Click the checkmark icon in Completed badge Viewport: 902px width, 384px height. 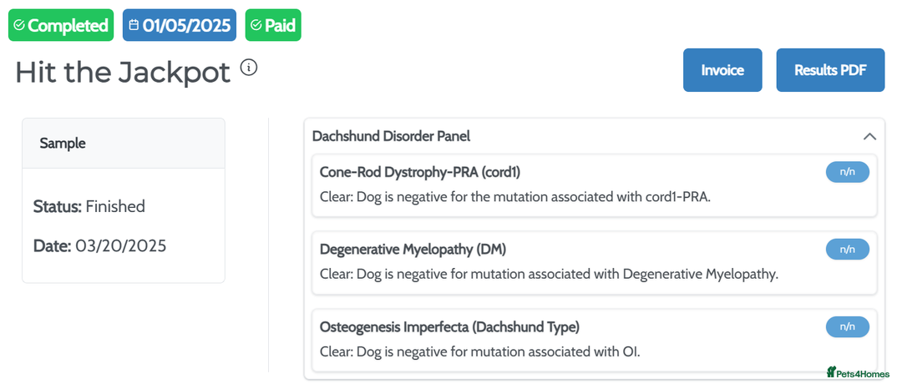pos(19,26)
